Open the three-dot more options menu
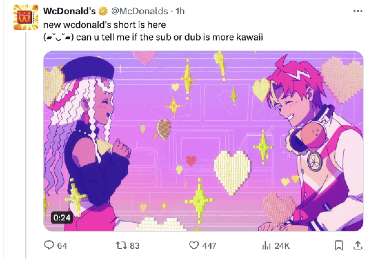 (358, 11)
